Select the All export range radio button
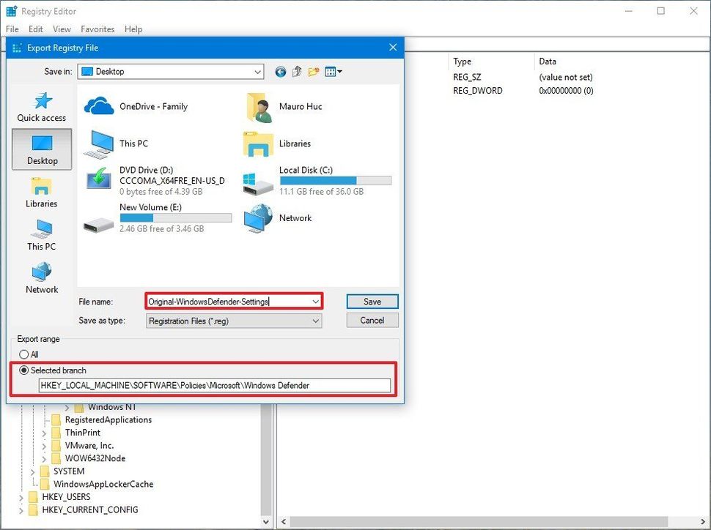This screenshot has width=711, height=530. pos(25,354)
